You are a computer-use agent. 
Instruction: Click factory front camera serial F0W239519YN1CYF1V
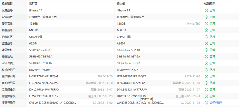(x=44, y=96)
